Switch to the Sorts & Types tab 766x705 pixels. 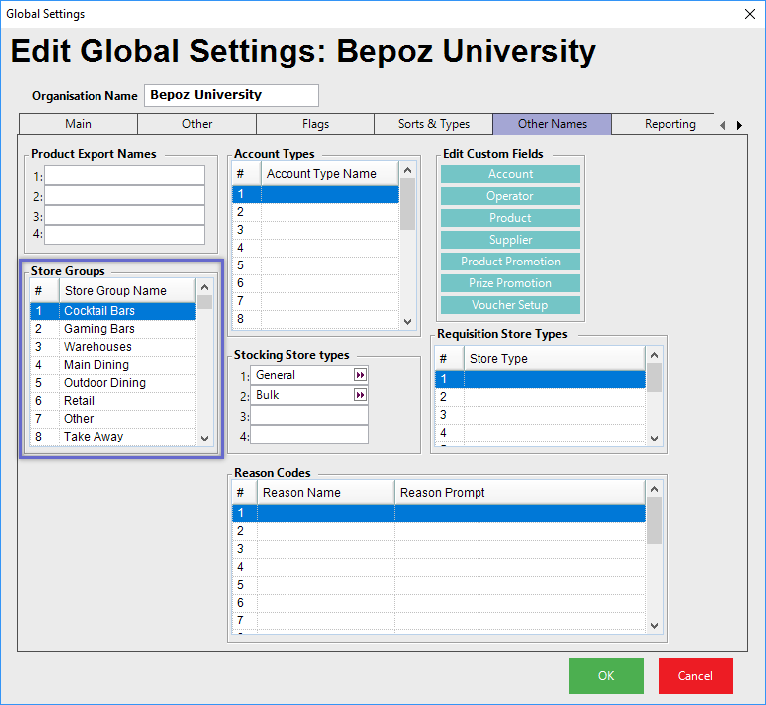point(434,124)
